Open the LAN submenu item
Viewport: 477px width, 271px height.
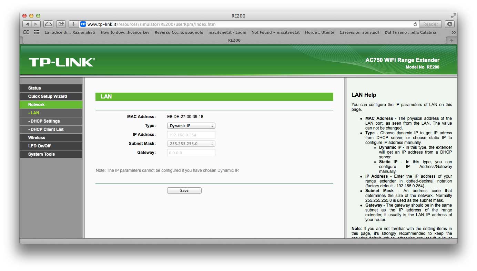[51, 113]
